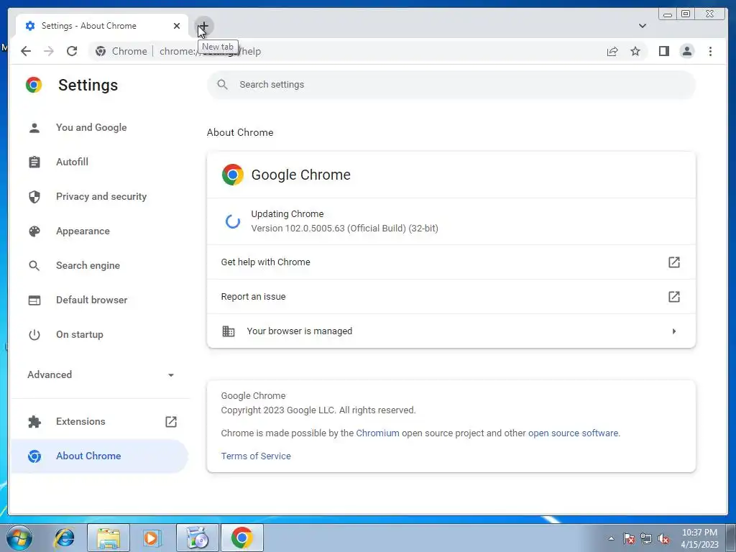This screenshot has height=552, width=736.
Task: Open Extensions page
Action: 100,421
